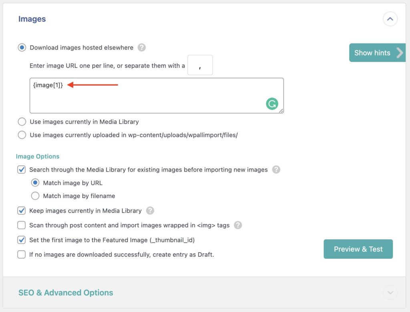This screenshot has width=410, height=312.
Task: Collapse the Images section
Action: (390, 19)
